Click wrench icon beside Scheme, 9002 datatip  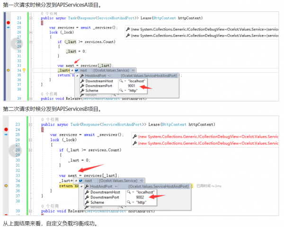(x=87, y=202)
